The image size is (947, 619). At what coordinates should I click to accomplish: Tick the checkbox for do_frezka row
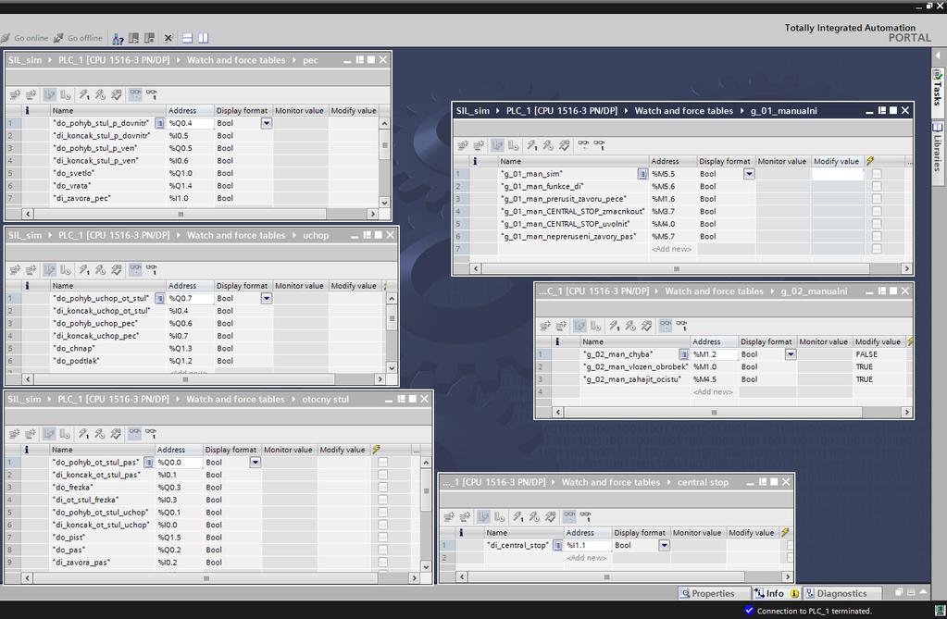[382, 488]
